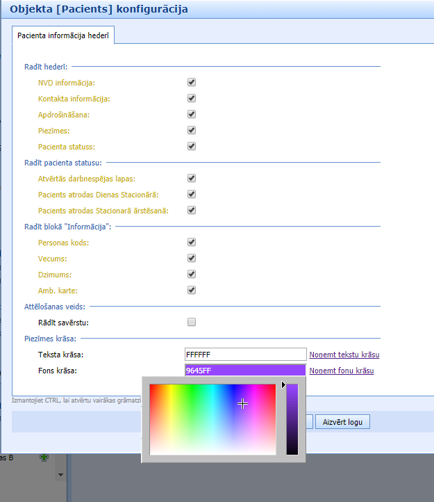Uncheck the Personas kods checkbox
The height and width of the screenshot is (502, 434).
coord(192,242)
